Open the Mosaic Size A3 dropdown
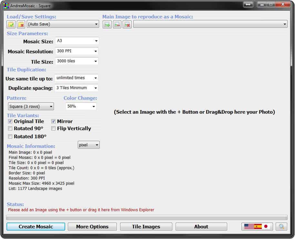The image size is (295, 239). pos(77,41)
